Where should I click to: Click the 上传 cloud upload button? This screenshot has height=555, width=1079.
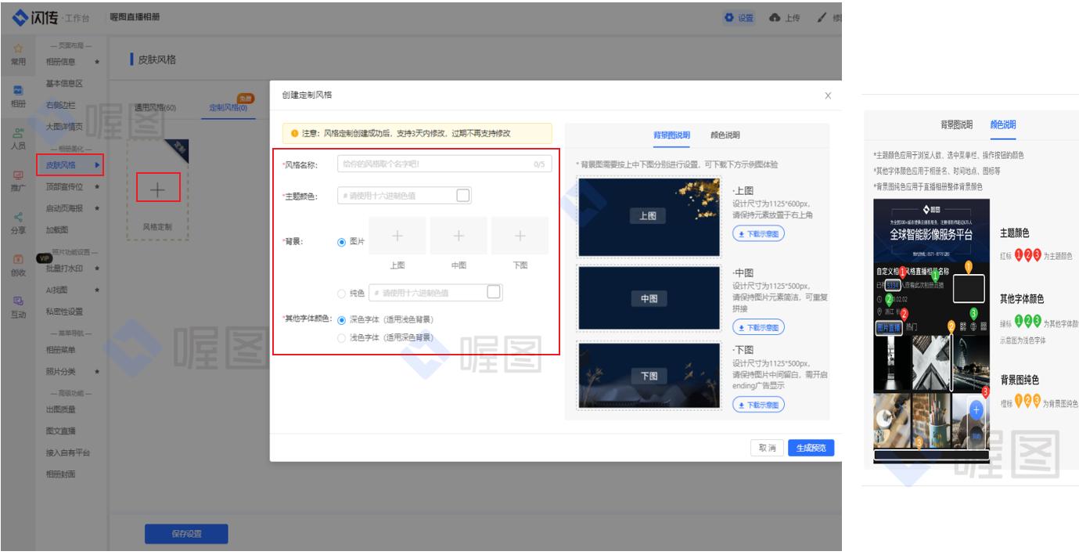point(785,17)
